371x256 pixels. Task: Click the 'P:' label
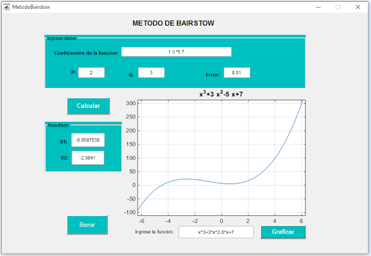pos(74,72)
